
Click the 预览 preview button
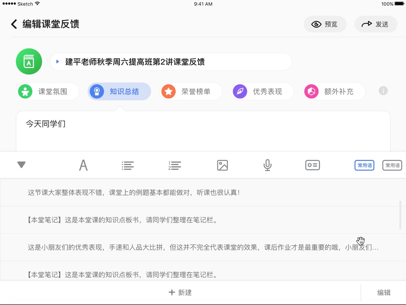point(325,24)
